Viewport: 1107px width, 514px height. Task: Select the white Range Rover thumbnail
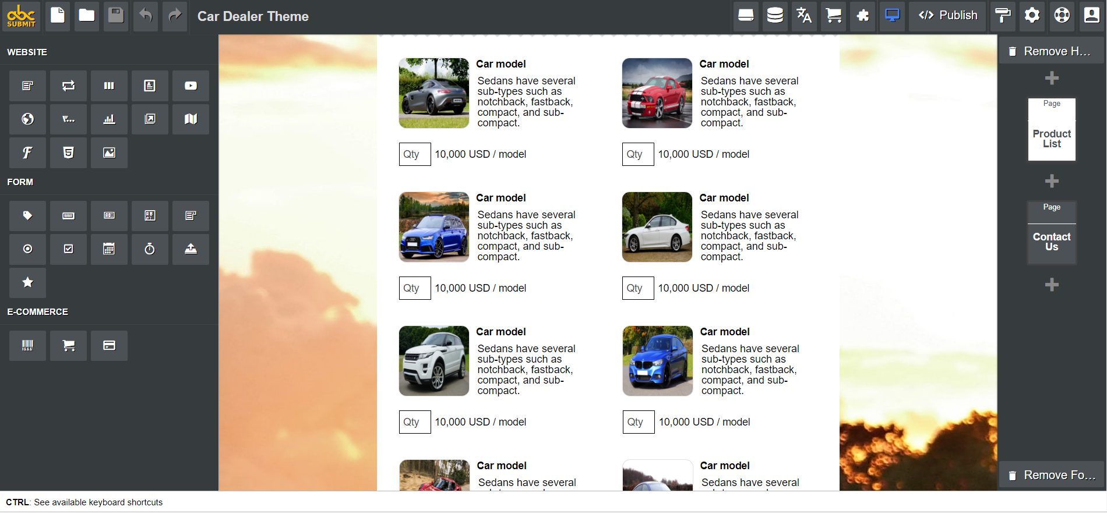click(434, 361)
